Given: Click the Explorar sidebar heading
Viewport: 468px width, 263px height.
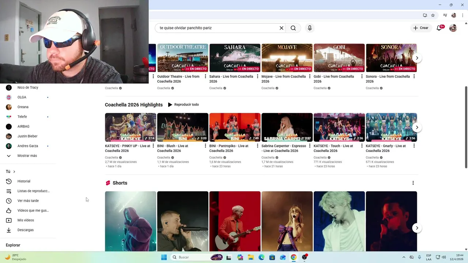Looking at the screenshot, I should [13, 245].
